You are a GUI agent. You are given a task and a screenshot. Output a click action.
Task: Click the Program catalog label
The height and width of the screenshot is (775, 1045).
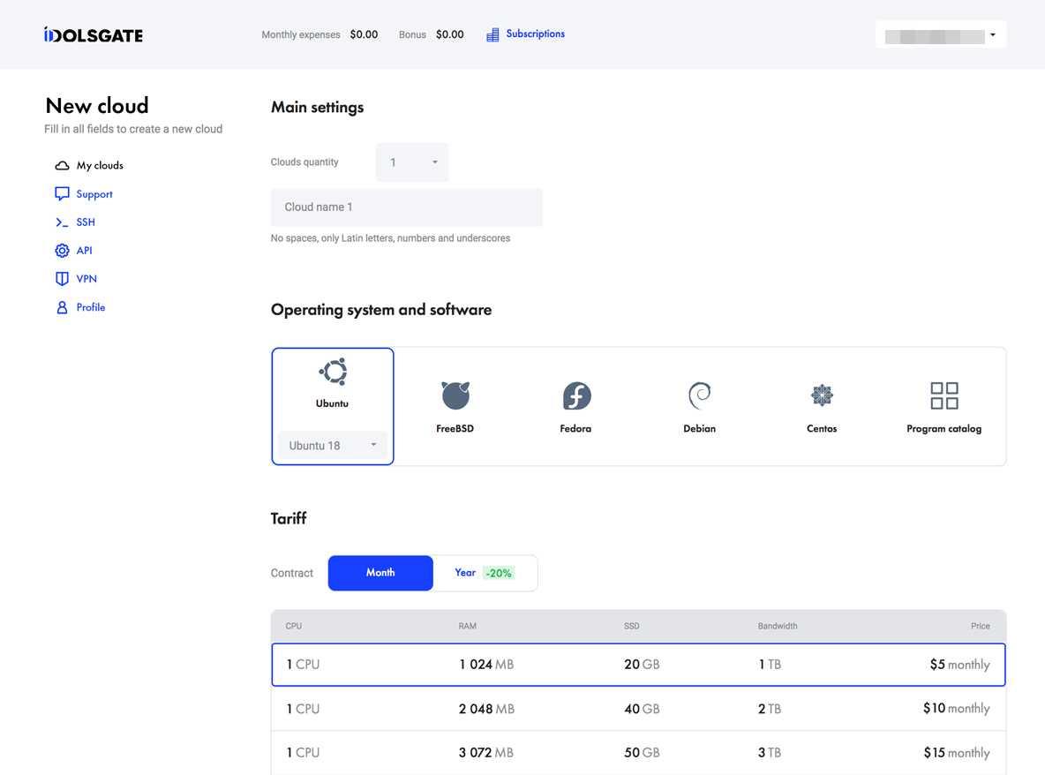click(x=944, y=428)
